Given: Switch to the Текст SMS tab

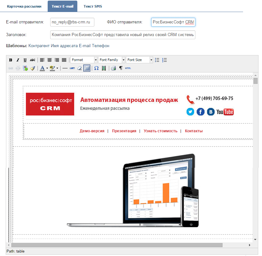Looking at the screenshot, I should coord(93,6).
